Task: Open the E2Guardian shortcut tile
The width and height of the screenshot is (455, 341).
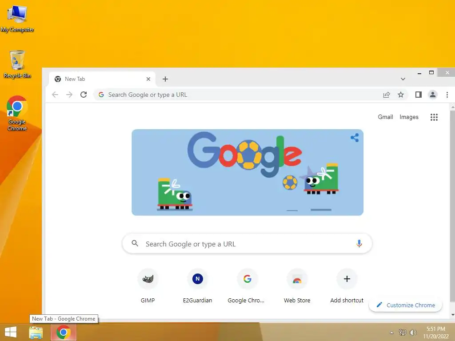Action: click(198, 286)
